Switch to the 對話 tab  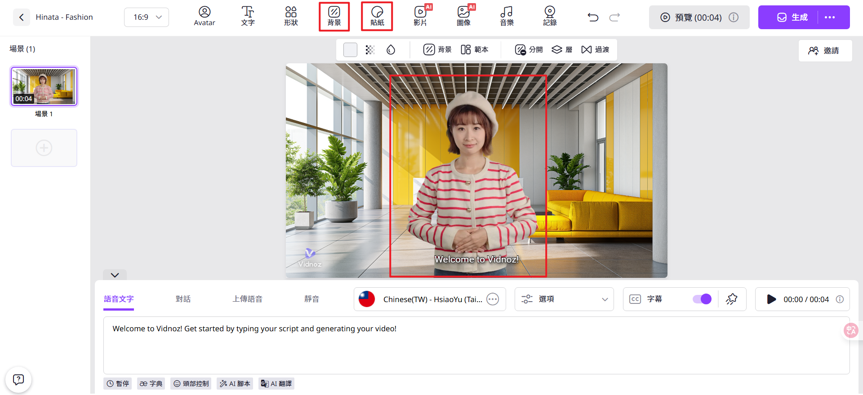183,299
